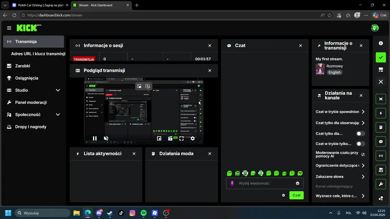Close the Działania na kanale panel
The height and width of the screenshot is (219, 390).
361,96
